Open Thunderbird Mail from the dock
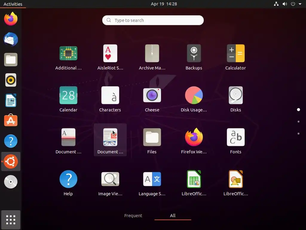The image size is (306, 230). 11,39
